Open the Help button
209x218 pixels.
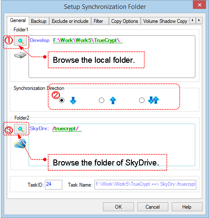point(187,207)
